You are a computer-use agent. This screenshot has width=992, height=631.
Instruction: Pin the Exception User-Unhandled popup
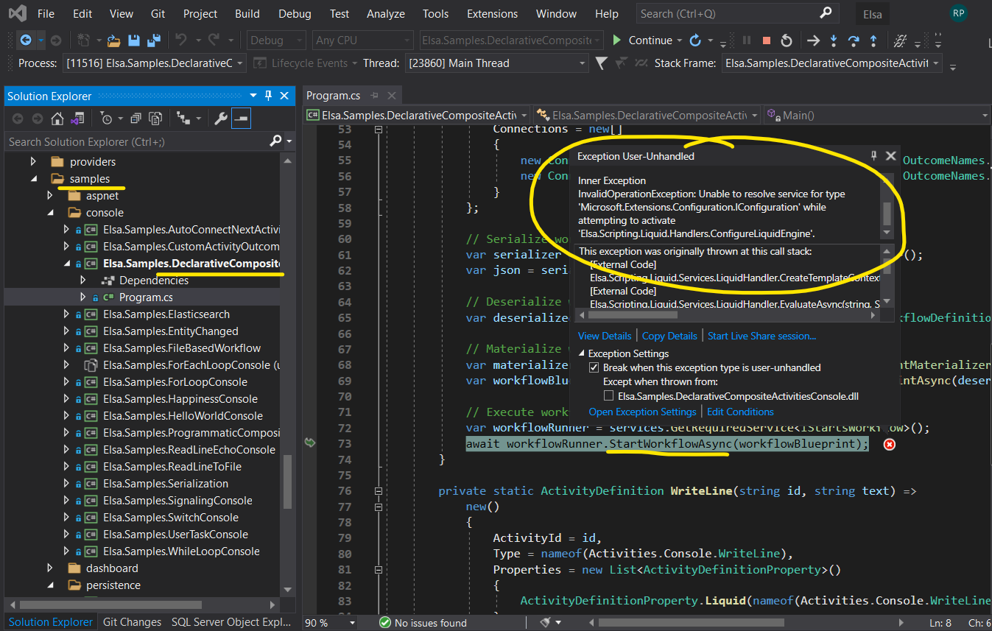[x=874, y=156]
